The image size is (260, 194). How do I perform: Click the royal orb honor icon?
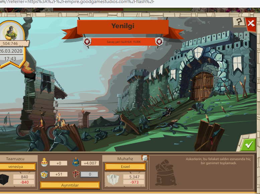(44, 163)
